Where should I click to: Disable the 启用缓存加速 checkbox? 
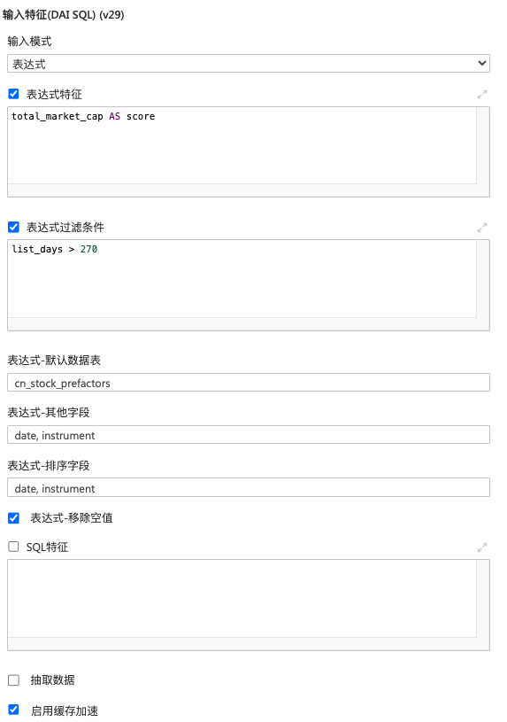[14, 710]
